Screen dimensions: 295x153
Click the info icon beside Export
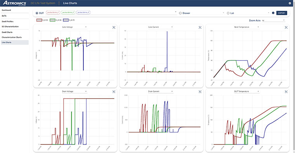tap(273, 13)
